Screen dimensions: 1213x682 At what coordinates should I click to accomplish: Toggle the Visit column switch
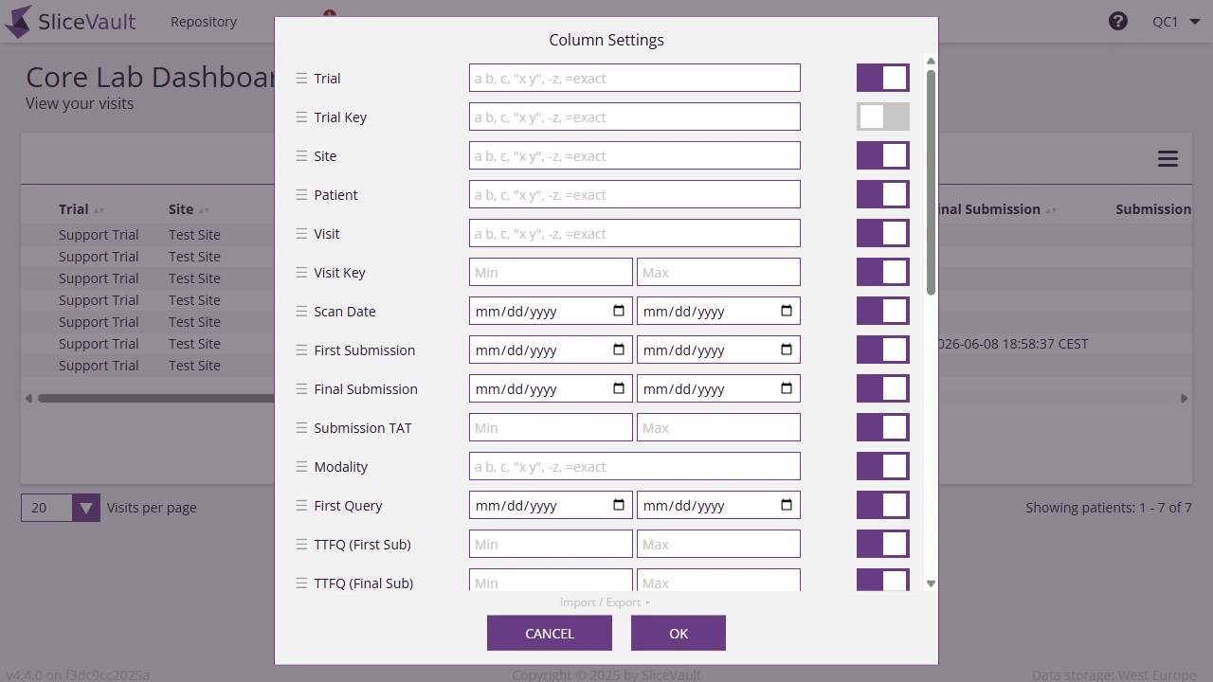click(x=883, y=233)
